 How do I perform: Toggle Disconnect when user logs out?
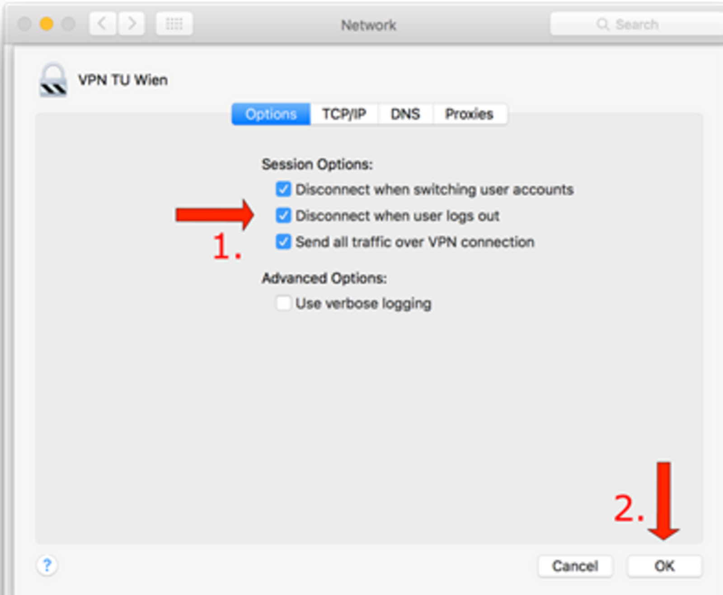pyautogui.click(x=283, y=216)
